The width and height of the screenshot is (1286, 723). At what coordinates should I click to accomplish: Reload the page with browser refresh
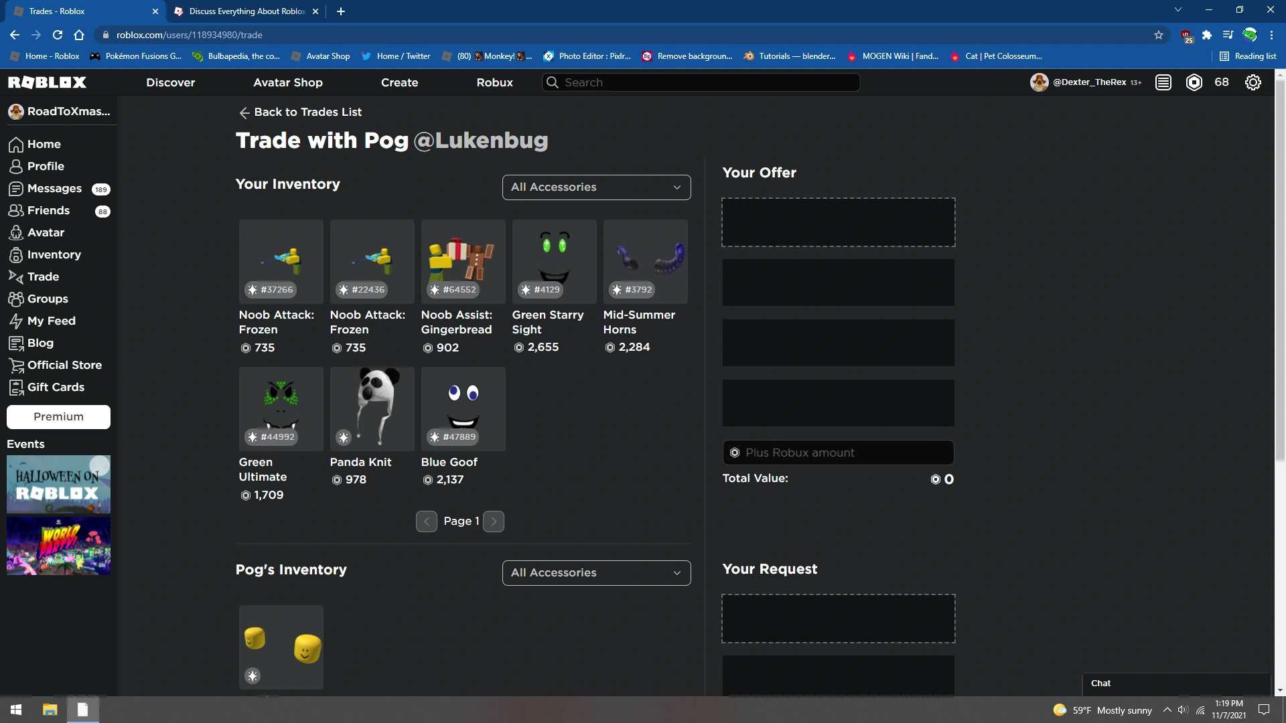(58, 35)
